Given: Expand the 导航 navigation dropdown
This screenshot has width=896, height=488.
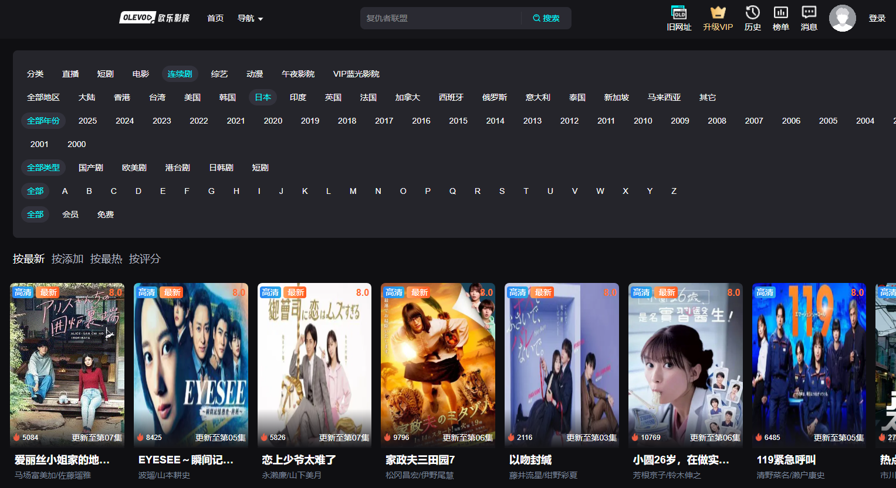Looking at the screenshot, I should 250,18.
